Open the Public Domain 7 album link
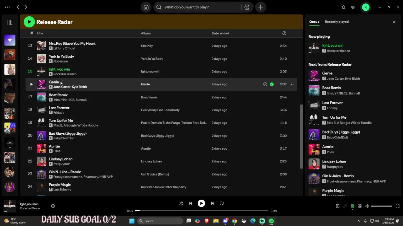 tap(174, 123)
